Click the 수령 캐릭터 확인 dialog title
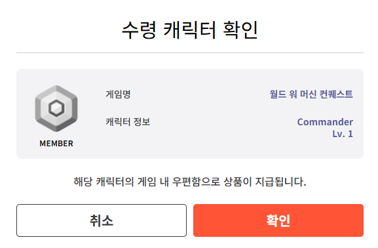 [x=190, y=30]
